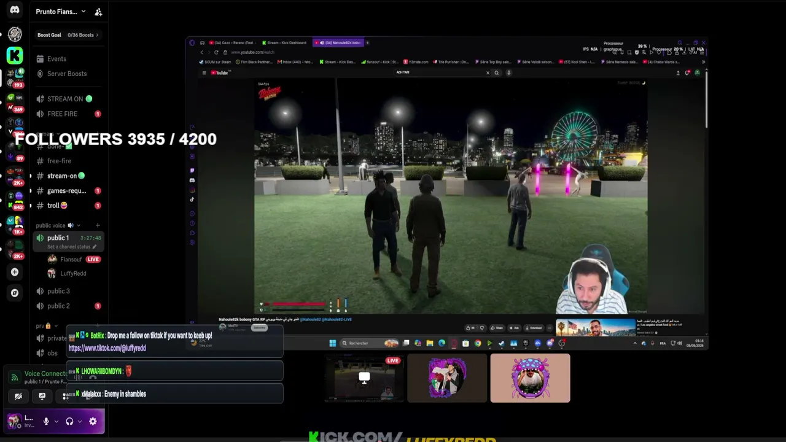Open the Server Boosts item

69,74
